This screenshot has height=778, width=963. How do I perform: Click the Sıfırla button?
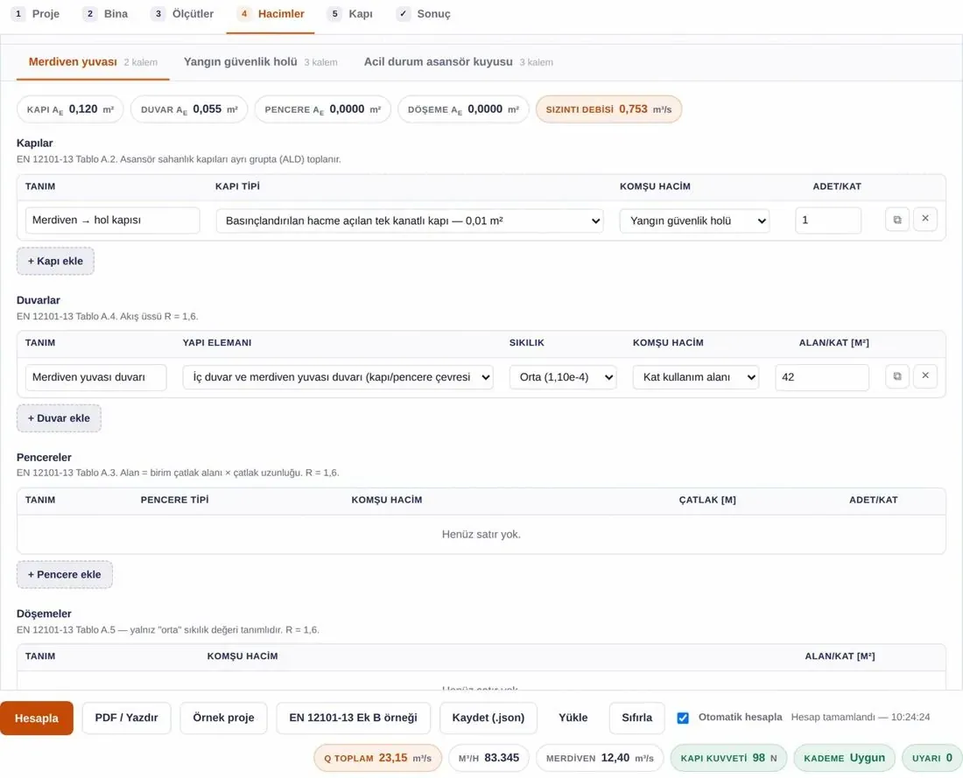(x=636, y=718)
